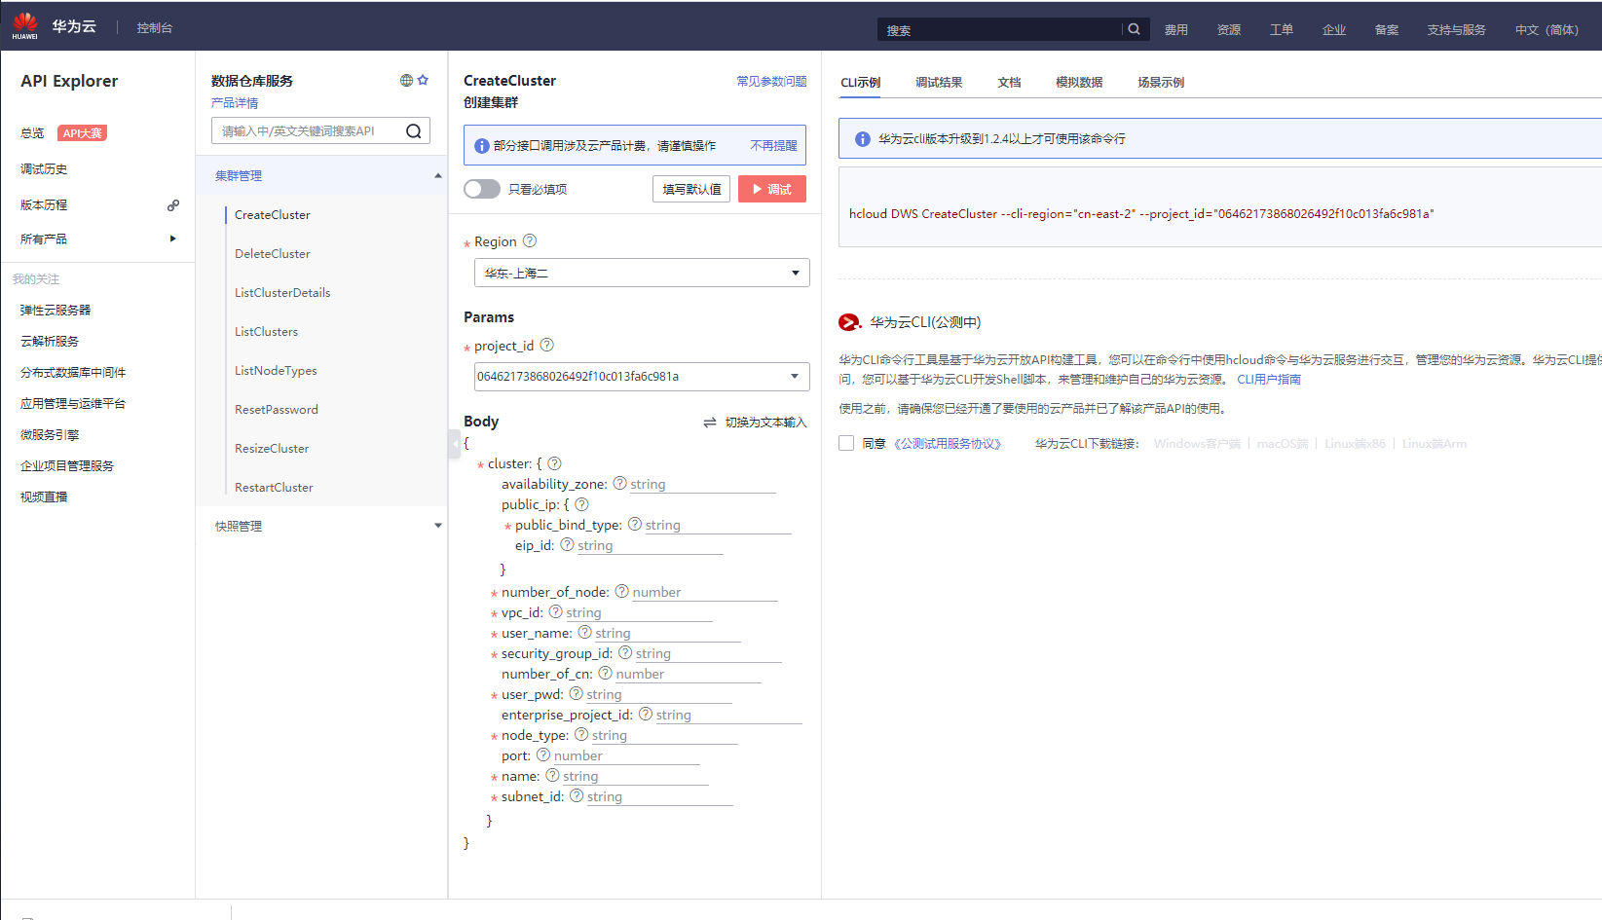Click the help icon for availability_zone

pos(619,483)
